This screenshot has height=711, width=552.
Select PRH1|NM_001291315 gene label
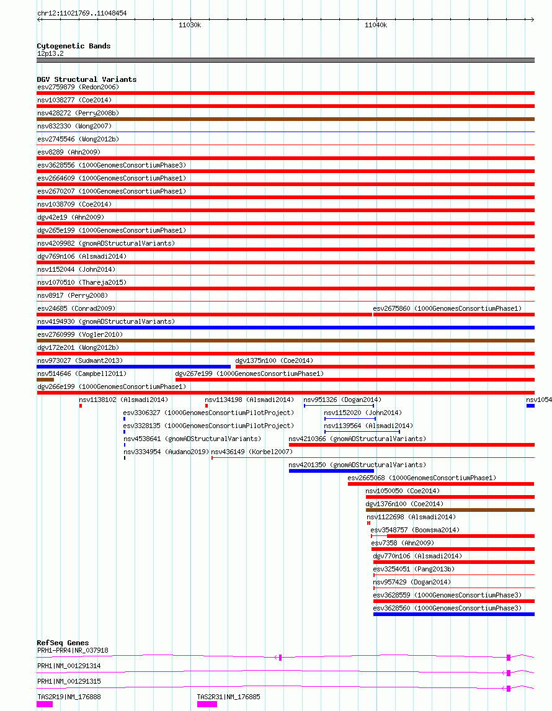(69, 681)
